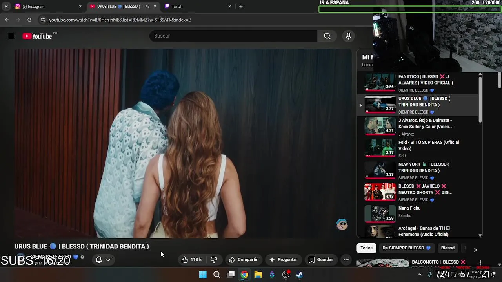
Task: Click the microphone icon in the system tray
Action: (x=430, y=275)
